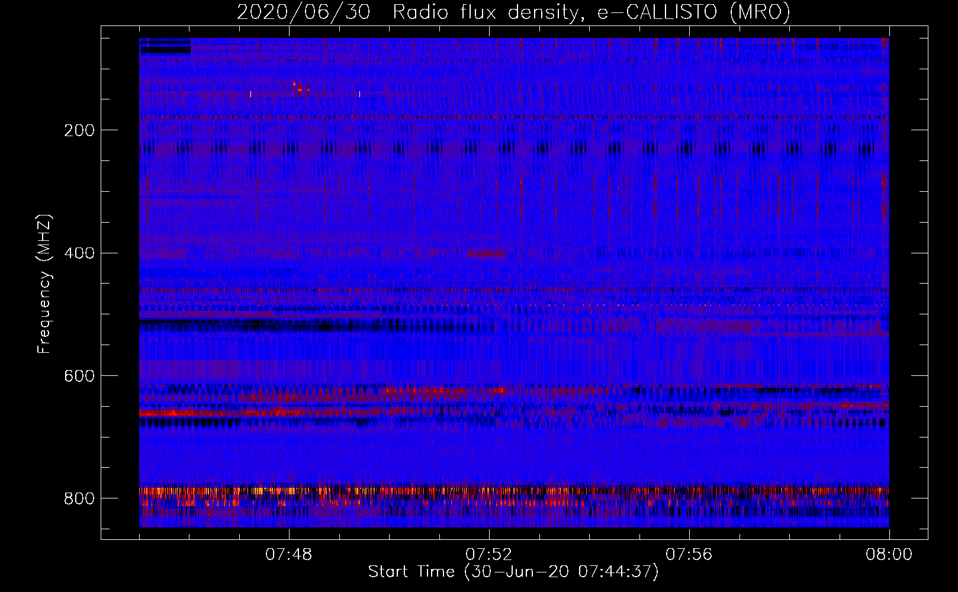Click the 600 frequency tick label
This screenshot has width=958, height=592.
(x=79, y=376)
